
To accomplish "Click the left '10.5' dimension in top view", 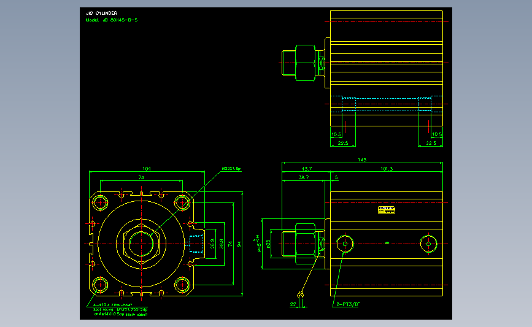I will pos(336,134).
